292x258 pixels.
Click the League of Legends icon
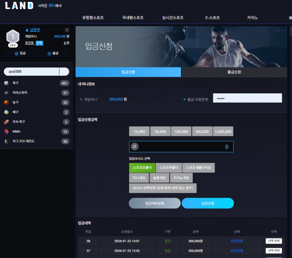[x=6, y=141]
